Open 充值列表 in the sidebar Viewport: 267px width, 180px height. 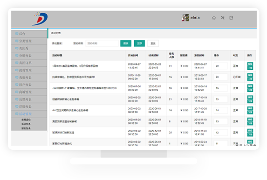(x=29, y=78)
